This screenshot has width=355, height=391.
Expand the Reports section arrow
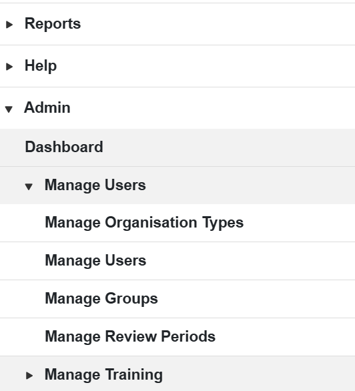coord(9,25)
